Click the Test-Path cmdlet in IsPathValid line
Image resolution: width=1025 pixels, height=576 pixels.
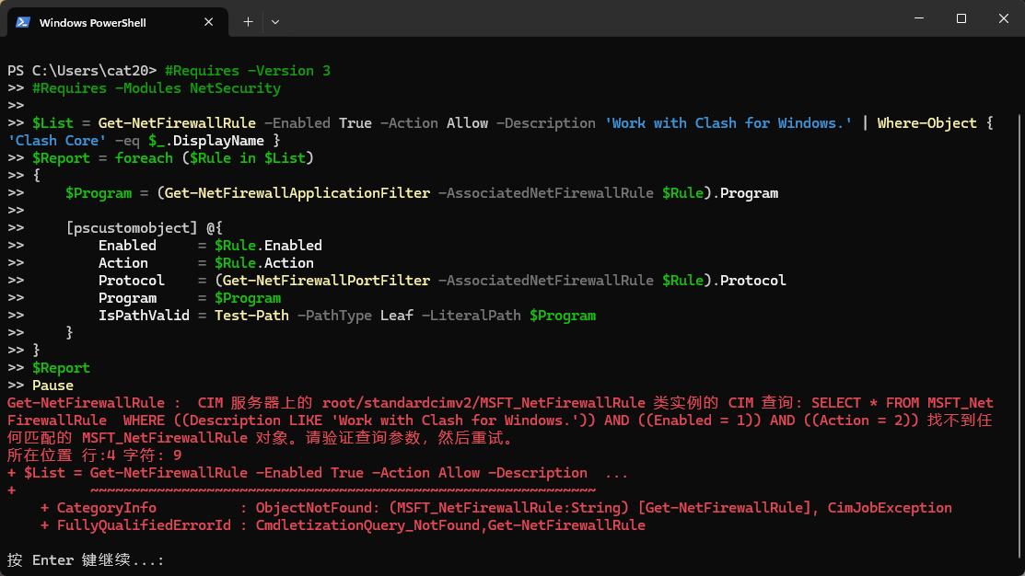tap(251, 316)
